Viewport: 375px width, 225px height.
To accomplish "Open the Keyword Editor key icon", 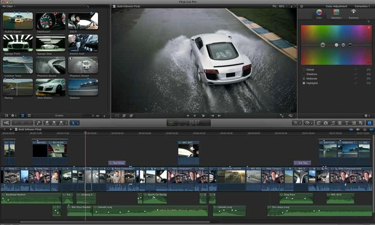I will [38, 123].
